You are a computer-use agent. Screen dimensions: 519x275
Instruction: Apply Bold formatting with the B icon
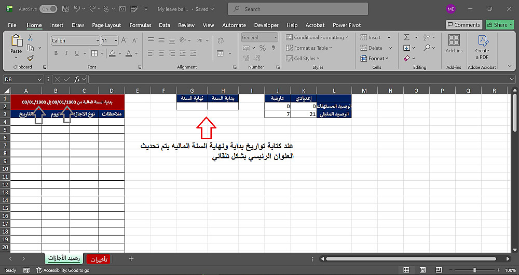point(56,53)
